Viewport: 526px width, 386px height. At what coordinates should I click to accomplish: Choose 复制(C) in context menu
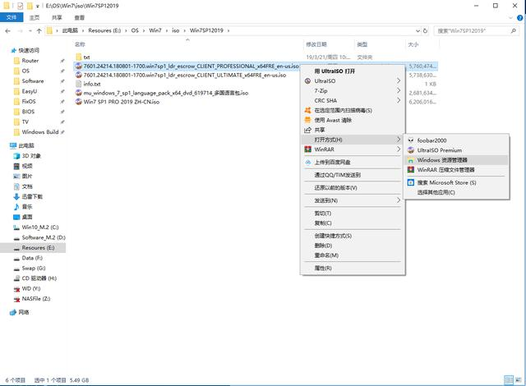[323, 223]
